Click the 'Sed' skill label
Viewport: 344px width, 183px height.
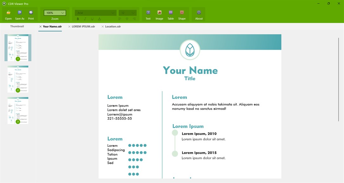[110, 163]
